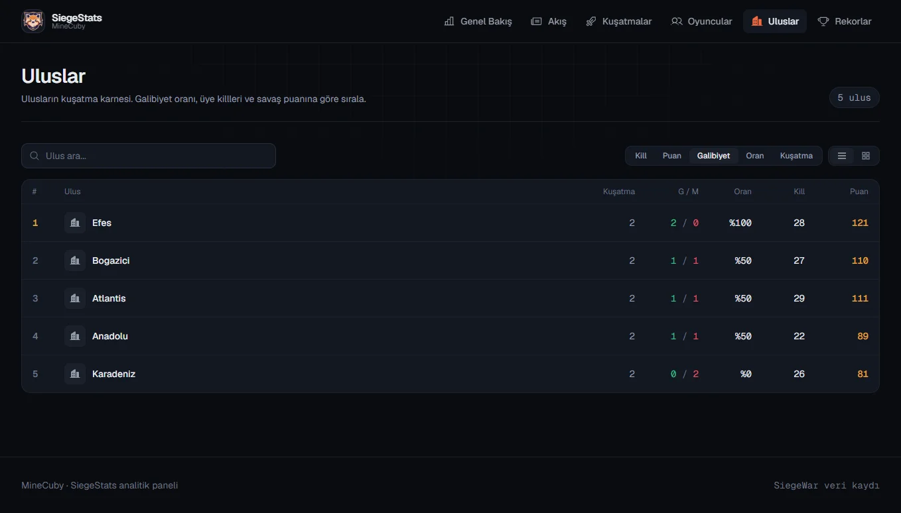Click the SiegeStats brand title

click(x=77, y=18)
